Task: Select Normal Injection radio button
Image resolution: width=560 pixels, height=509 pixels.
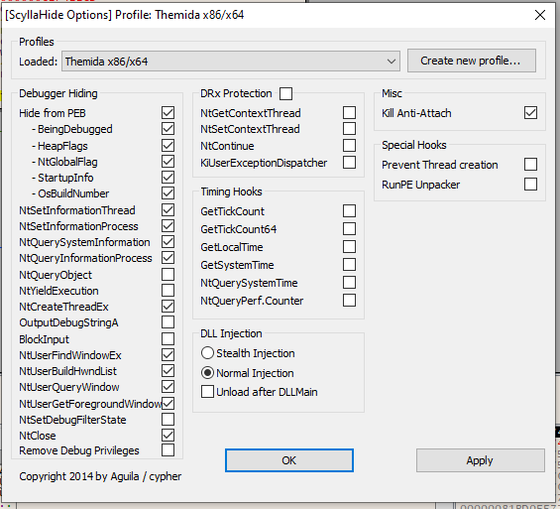Action: tap(207, 373)
